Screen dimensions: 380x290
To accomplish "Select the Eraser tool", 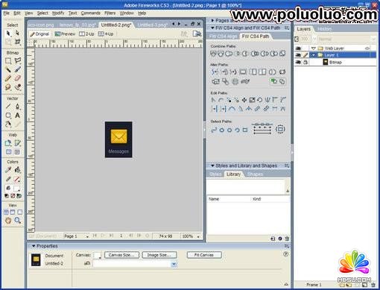I will pyautogui.click(x=17, y=78).
